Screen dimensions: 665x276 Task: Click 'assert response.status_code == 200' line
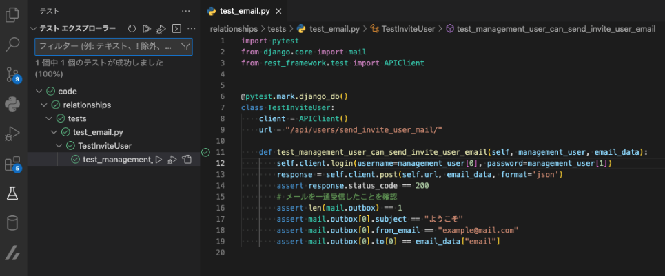[x=353, y=185]
